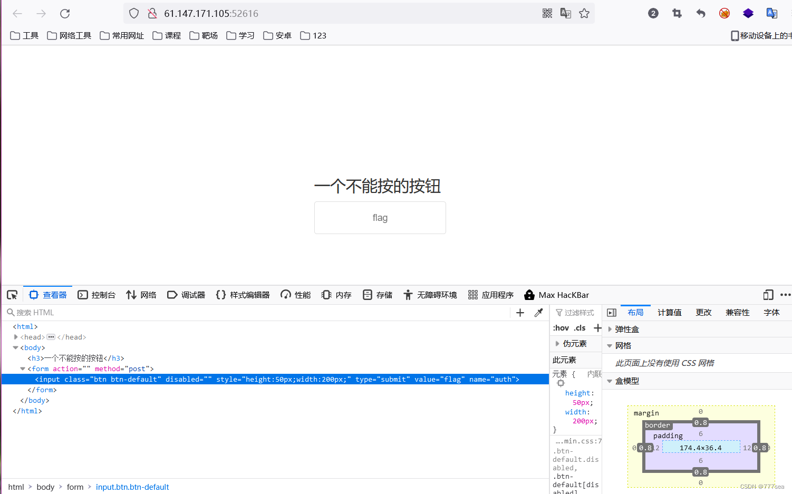Open the tracking protection shield icon
The image size is (792, 494).
(x=134, y=14)
